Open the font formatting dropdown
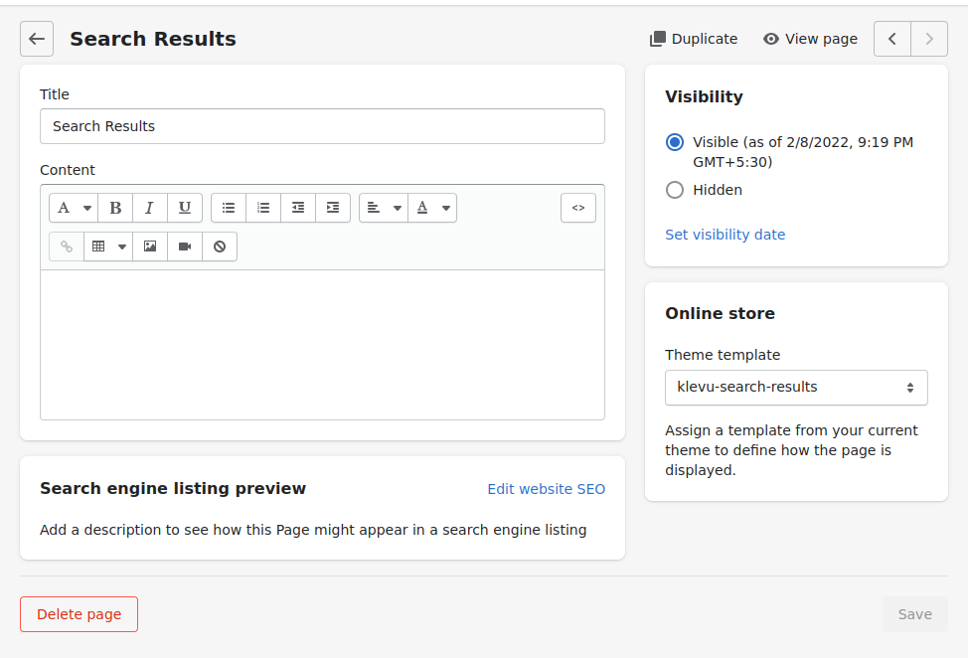Image resolution: width=968 pixels, height=658 pixels. click(x=74, y=208)
